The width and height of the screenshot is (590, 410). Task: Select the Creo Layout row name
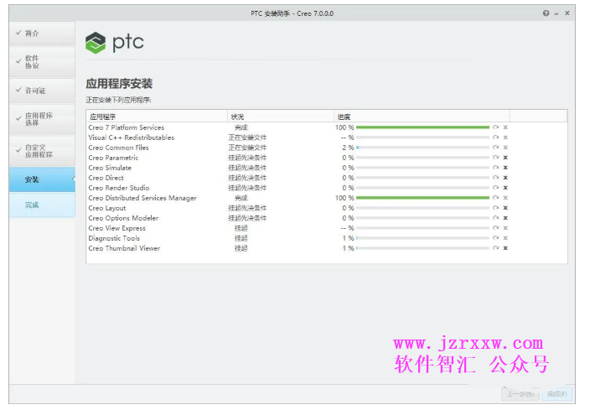[107, 208]
